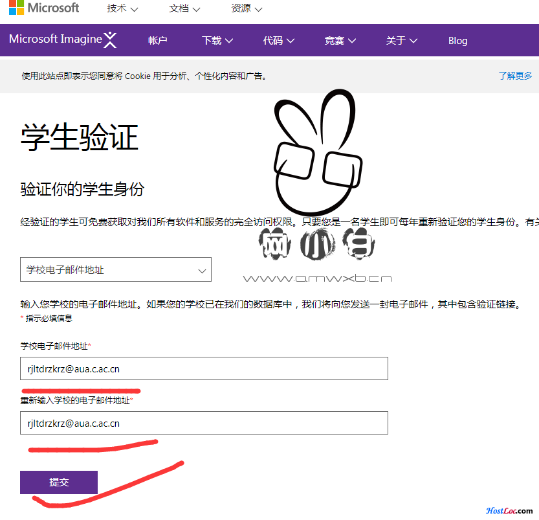The image size is (539, 520).
Task: Go to the Blog section
Action: coord(457,40)
